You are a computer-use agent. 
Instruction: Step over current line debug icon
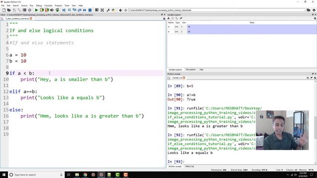point(69,10)
